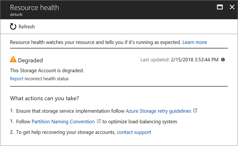Click the 'This Storage Account is degraded' message
The width and height of the screenshot is (238, 146).
tap(47, 71)
